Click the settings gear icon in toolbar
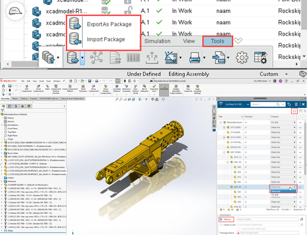307x235 pixels. click(x=242, y=58)
